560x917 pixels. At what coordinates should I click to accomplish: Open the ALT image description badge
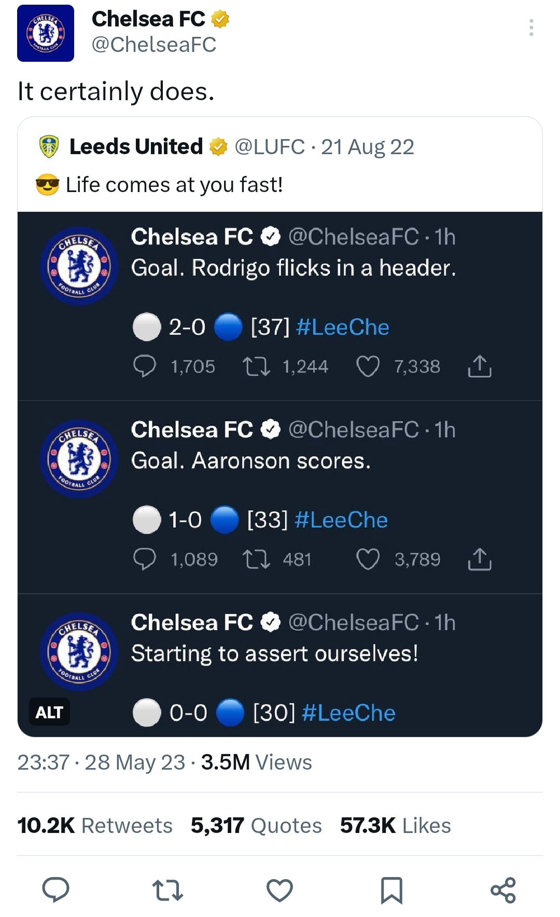pos(49,713)
